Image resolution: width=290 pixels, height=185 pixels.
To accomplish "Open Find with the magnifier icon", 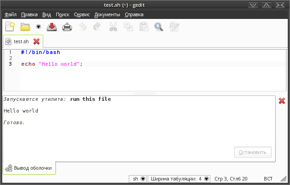I will (159, 27).
